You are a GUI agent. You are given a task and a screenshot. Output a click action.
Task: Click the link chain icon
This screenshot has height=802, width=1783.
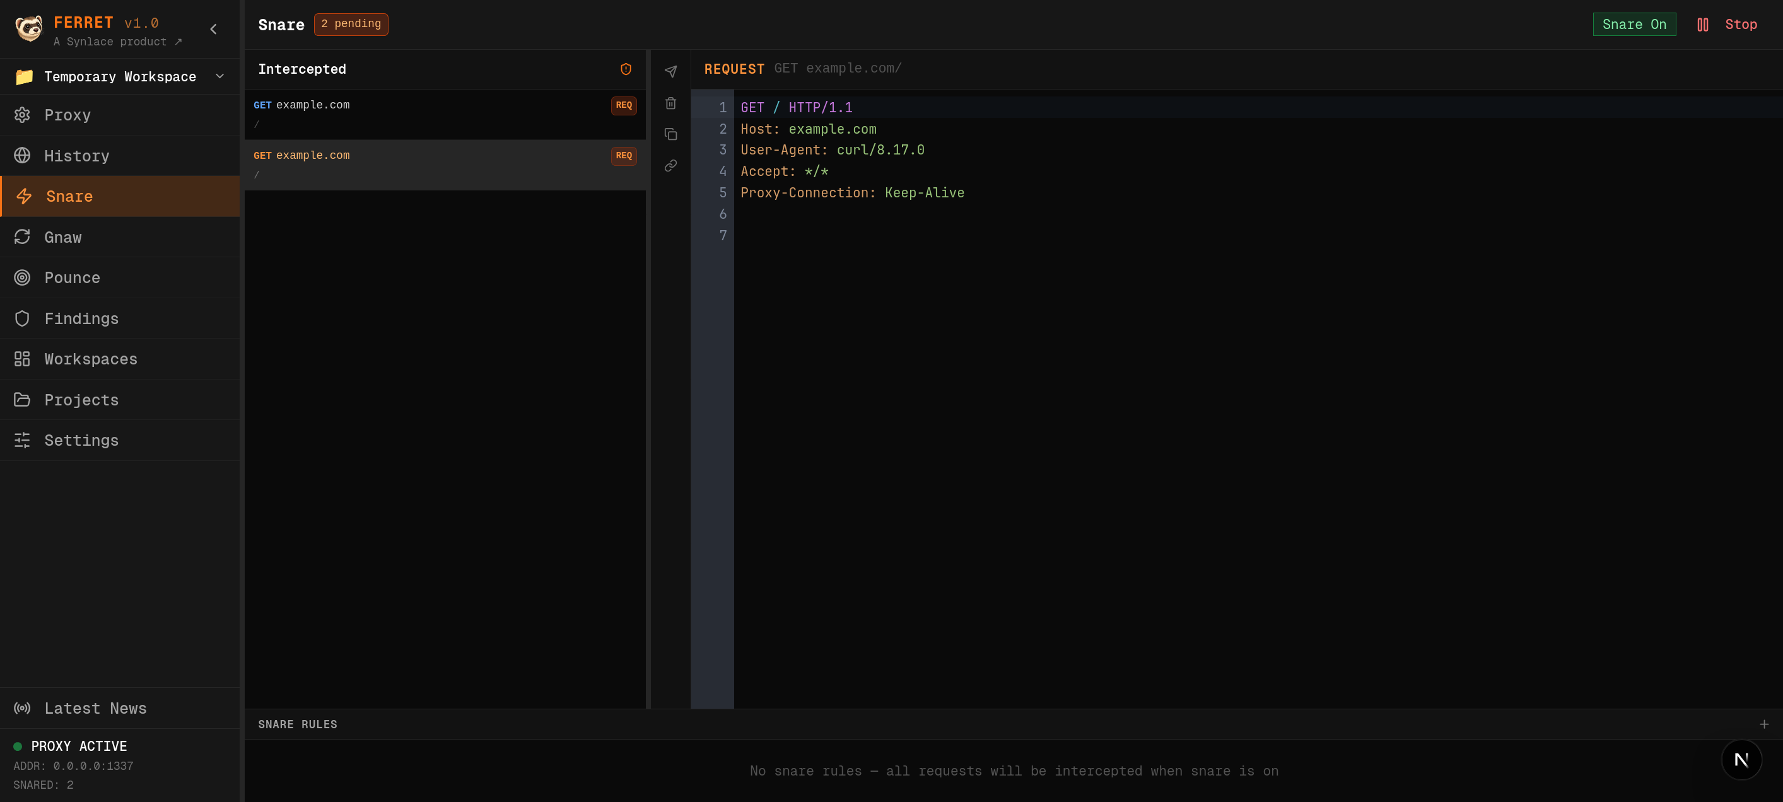click(670, 165)
